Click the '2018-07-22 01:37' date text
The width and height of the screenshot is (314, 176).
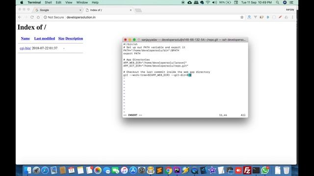[45, 48]
